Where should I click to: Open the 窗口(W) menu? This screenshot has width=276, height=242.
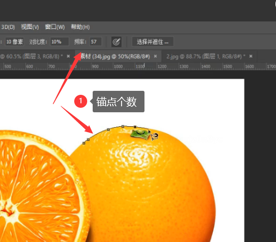tap(55, 27)
